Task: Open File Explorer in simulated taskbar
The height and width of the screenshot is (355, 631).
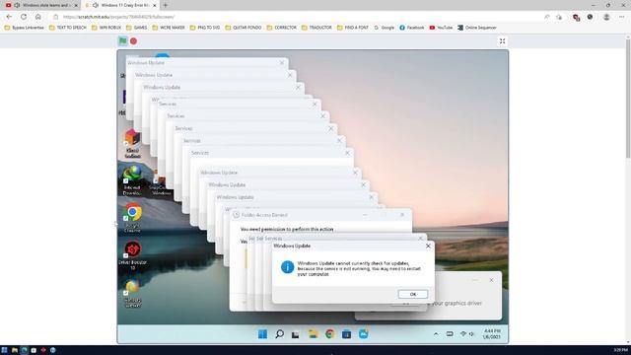Action: coord(314,334)
